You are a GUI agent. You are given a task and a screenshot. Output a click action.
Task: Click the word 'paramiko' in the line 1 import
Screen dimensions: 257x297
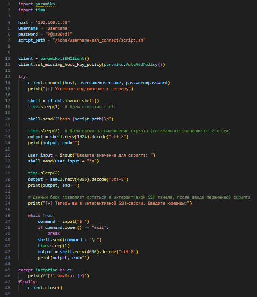point(45,4)
